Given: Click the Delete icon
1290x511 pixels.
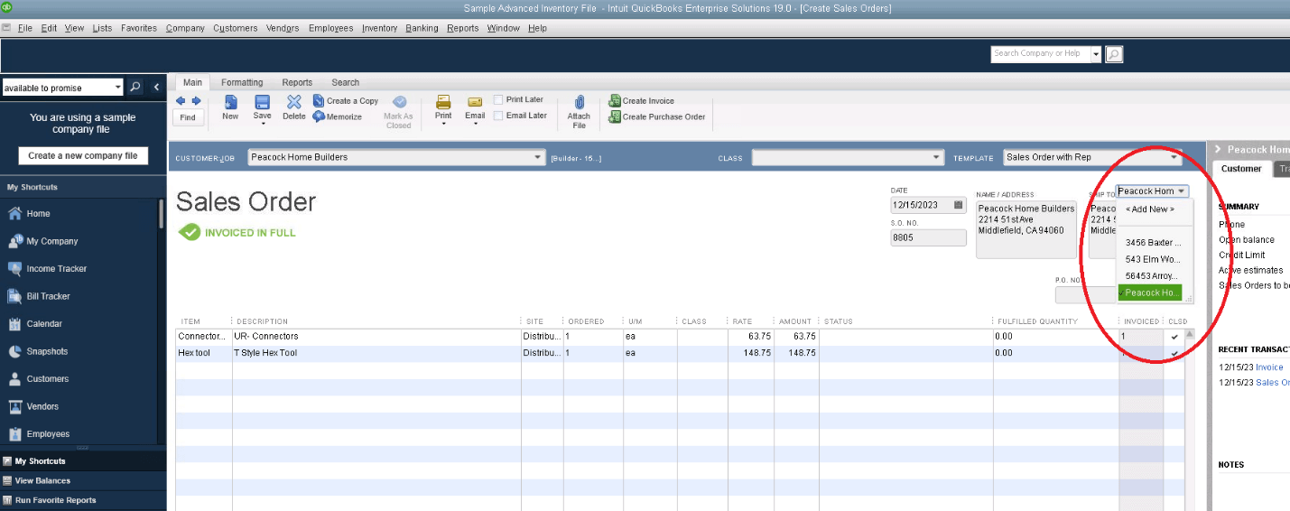Looking at the screenshot, I should [x=294, y=103].
